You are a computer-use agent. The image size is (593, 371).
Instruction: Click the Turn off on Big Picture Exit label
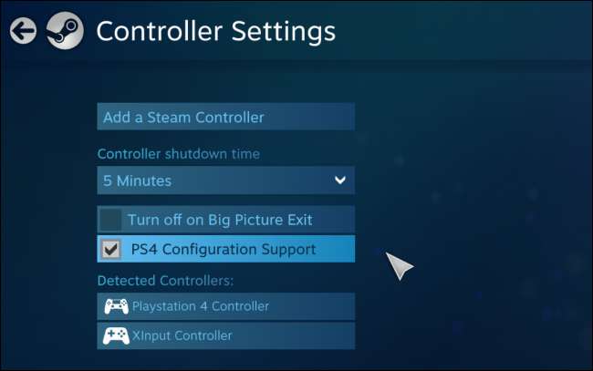pos(220,220)
